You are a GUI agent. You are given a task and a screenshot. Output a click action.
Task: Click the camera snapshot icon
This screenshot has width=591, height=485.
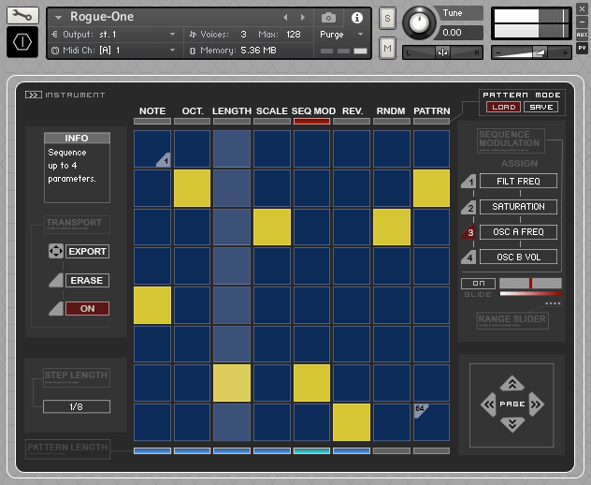[328, 17]
